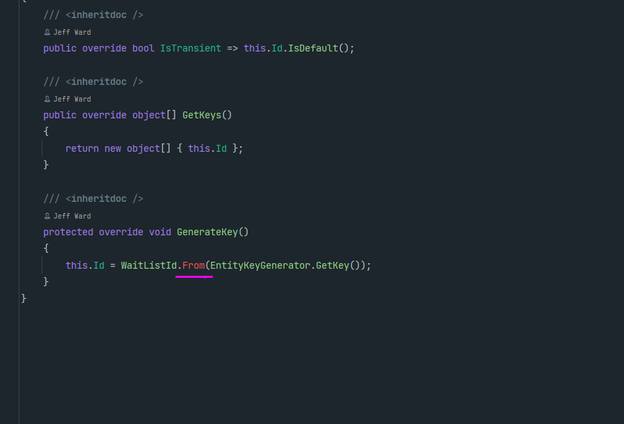This screenshot has height=424, width=624.
Task: Click the underlined From method call
Action: (x=193, y=265)
